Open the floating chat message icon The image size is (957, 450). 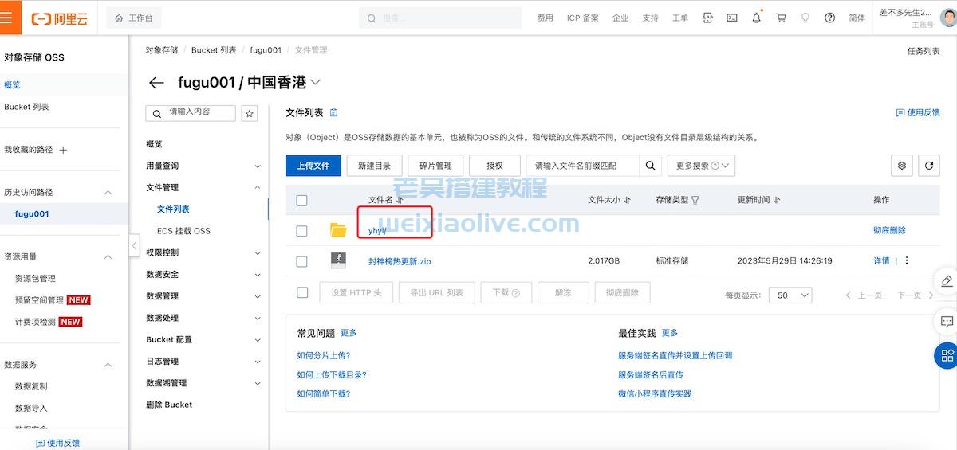(947, 321)
